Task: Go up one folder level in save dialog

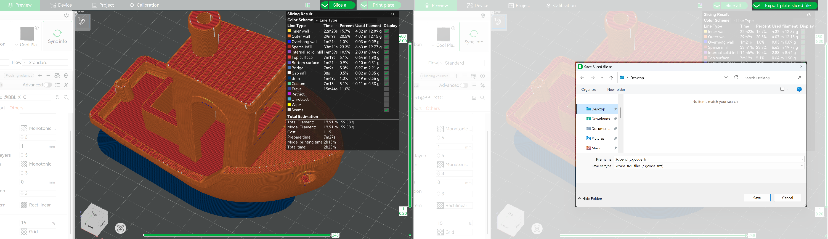Action: [611, 78]
